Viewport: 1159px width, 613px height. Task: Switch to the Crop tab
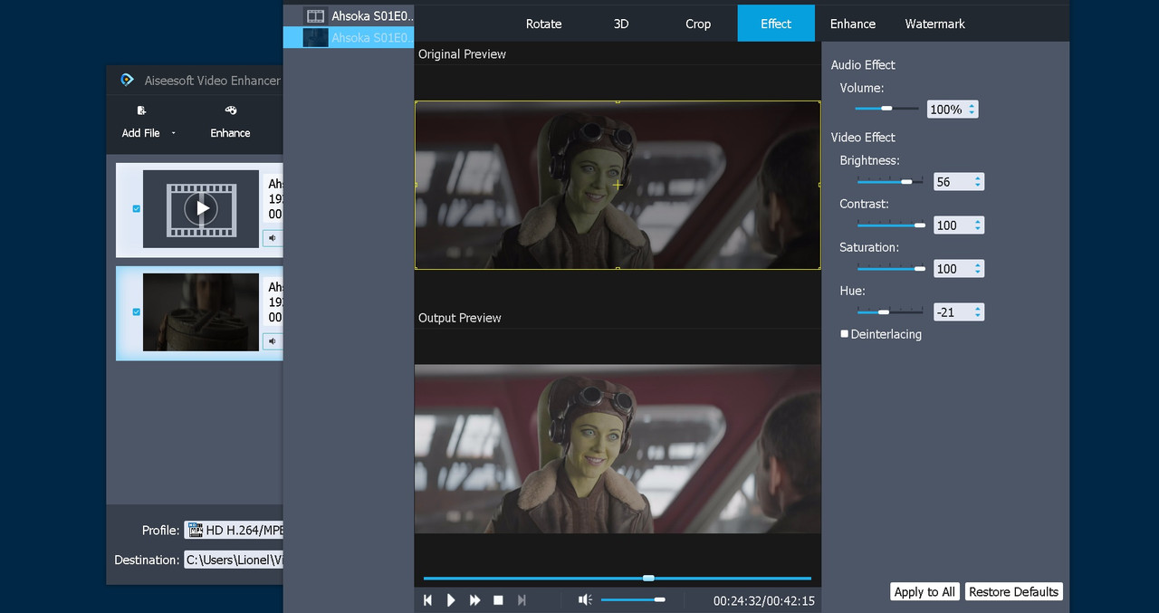pyautogui.click(x=698, y=24)
